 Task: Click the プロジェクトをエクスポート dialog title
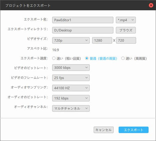coord(28,6)
